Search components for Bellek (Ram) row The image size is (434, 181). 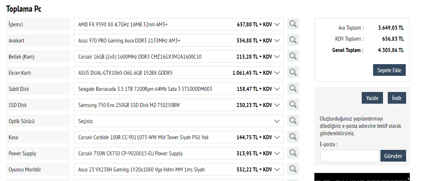click(293, 56)
